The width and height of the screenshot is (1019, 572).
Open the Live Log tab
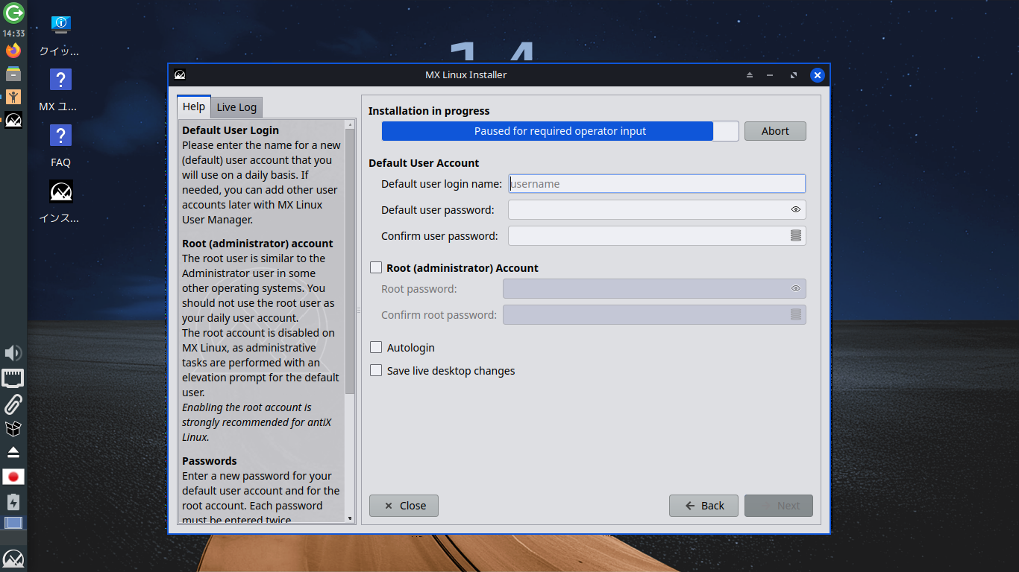(236, 107)
